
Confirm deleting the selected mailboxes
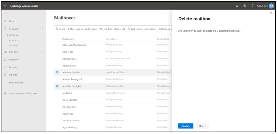[186, 126]
